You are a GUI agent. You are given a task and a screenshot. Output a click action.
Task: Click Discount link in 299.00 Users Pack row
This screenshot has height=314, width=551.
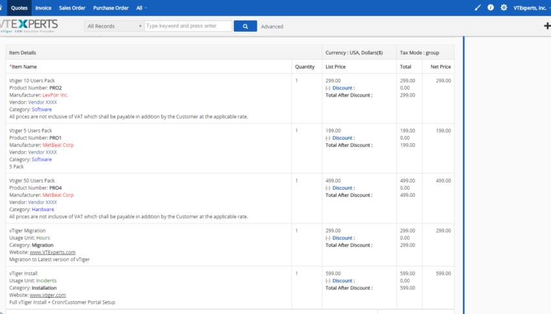click(x=342, y=88)
